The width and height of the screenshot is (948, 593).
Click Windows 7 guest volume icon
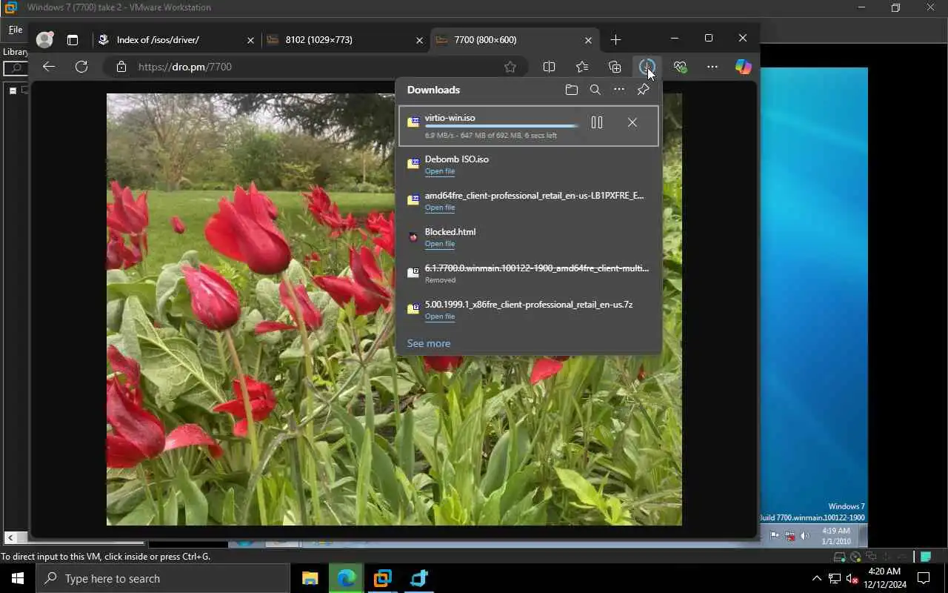point(805,535)
